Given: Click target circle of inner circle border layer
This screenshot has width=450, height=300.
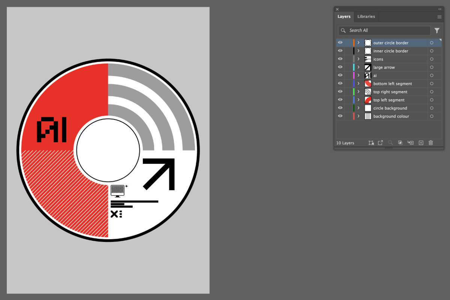Looking at the screenshot, I should (432, 51).
